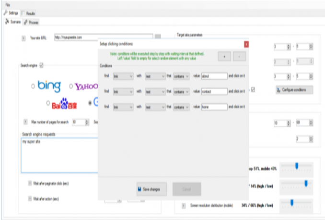Remove a condition with the minus button
325x220 pixels.
(240, 57)
